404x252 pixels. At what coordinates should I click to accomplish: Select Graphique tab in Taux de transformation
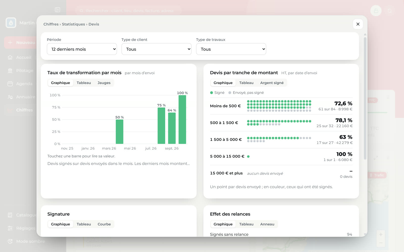point(60,83)
